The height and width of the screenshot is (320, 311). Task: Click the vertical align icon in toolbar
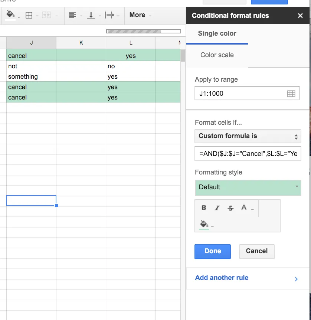[91, 15]
